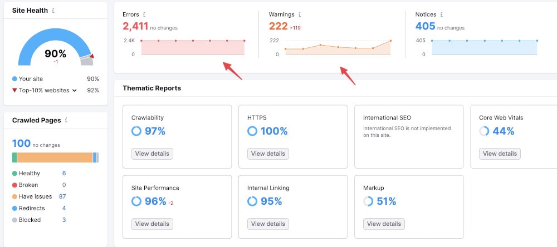
Task: Open Markup View details
Action: coord(384,224)
